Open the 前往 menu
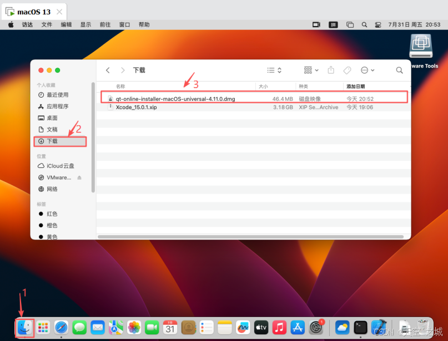The height and width of the screenshot is (341, 448). tap(105, 25)
